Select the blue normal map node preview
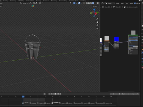The width and height of the screenshot is (143, 107). (116, 39)
